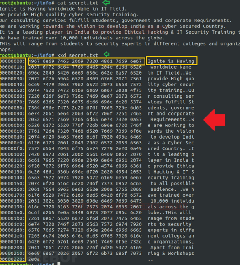Click ASCII column text "10,000 individu"
Viewport: 240px width, 265px height.
point(172,201)
